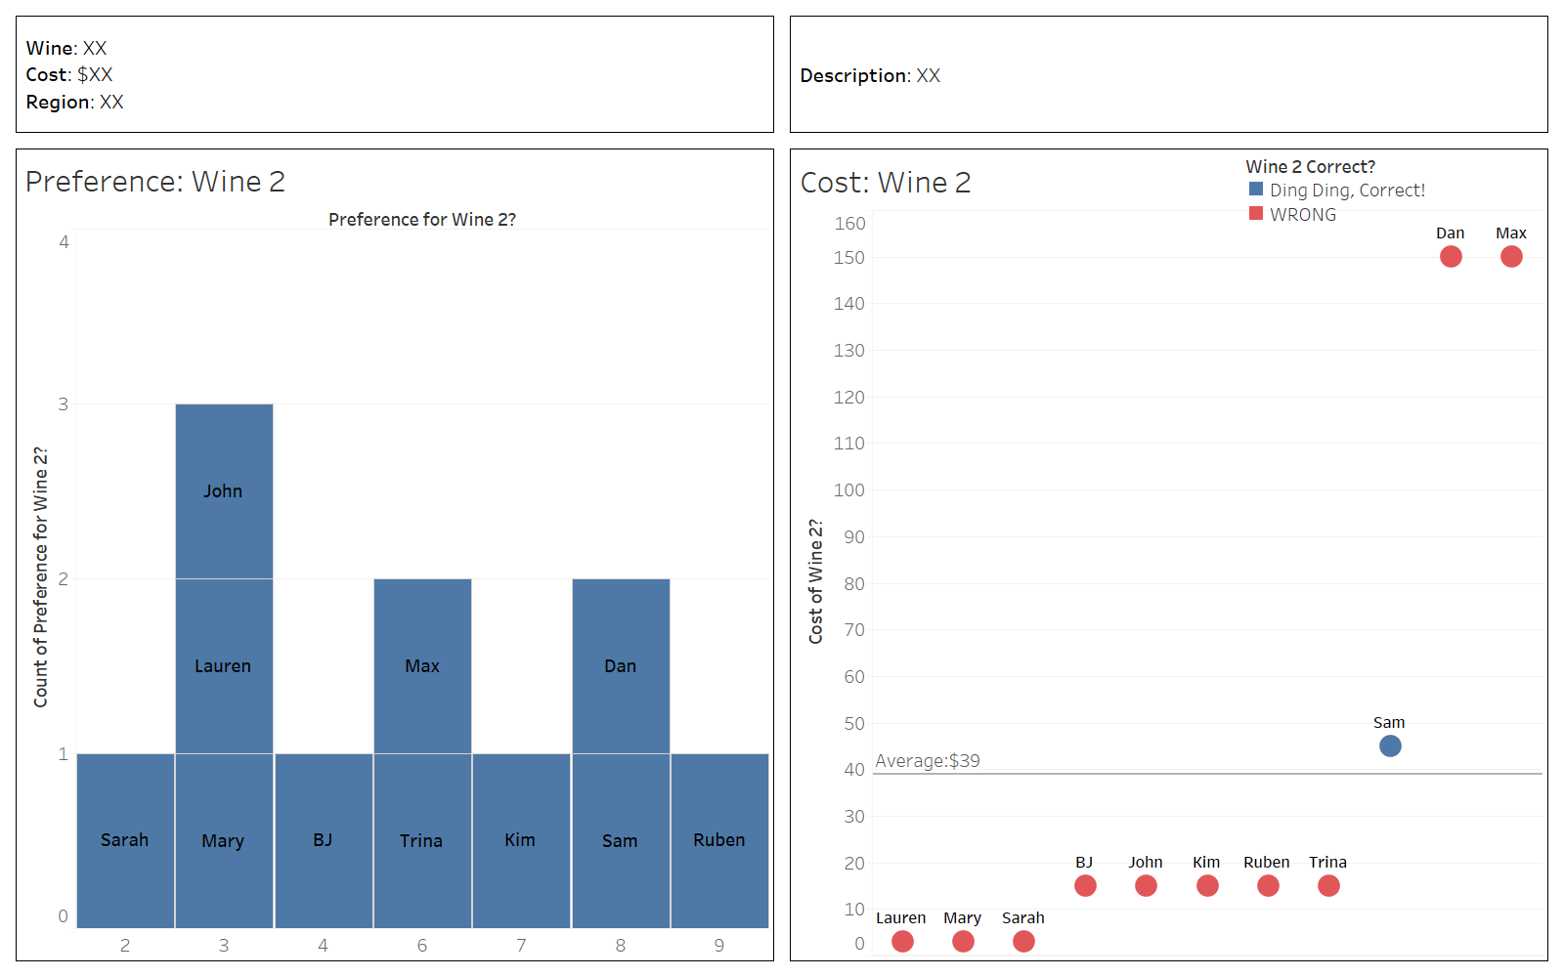Select Dan's red dot in Cost chart
Image resolution: width=1564 pixels, height=977 pixels.
coord(1451,257)
